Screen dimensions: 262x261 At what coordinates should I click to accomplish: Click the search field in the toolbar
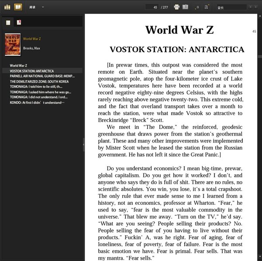(231, 7)
